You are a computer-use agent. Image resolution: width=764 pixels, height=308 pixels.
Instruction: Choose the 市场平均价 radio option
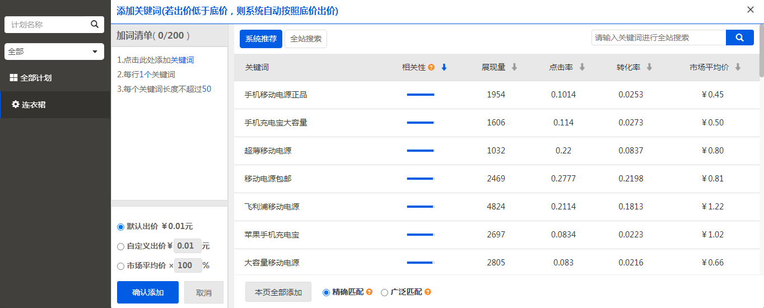[x=120, y=266]
